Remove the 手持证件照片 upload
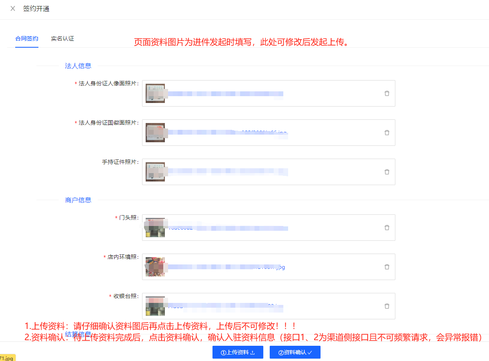Viewport: 489px width, 361px height. [x=387, y=172]
